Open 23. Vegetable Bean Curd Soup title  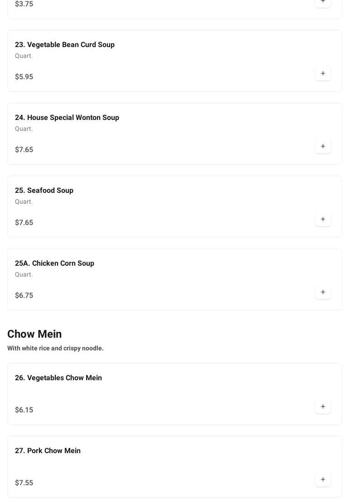pos(65,44)
